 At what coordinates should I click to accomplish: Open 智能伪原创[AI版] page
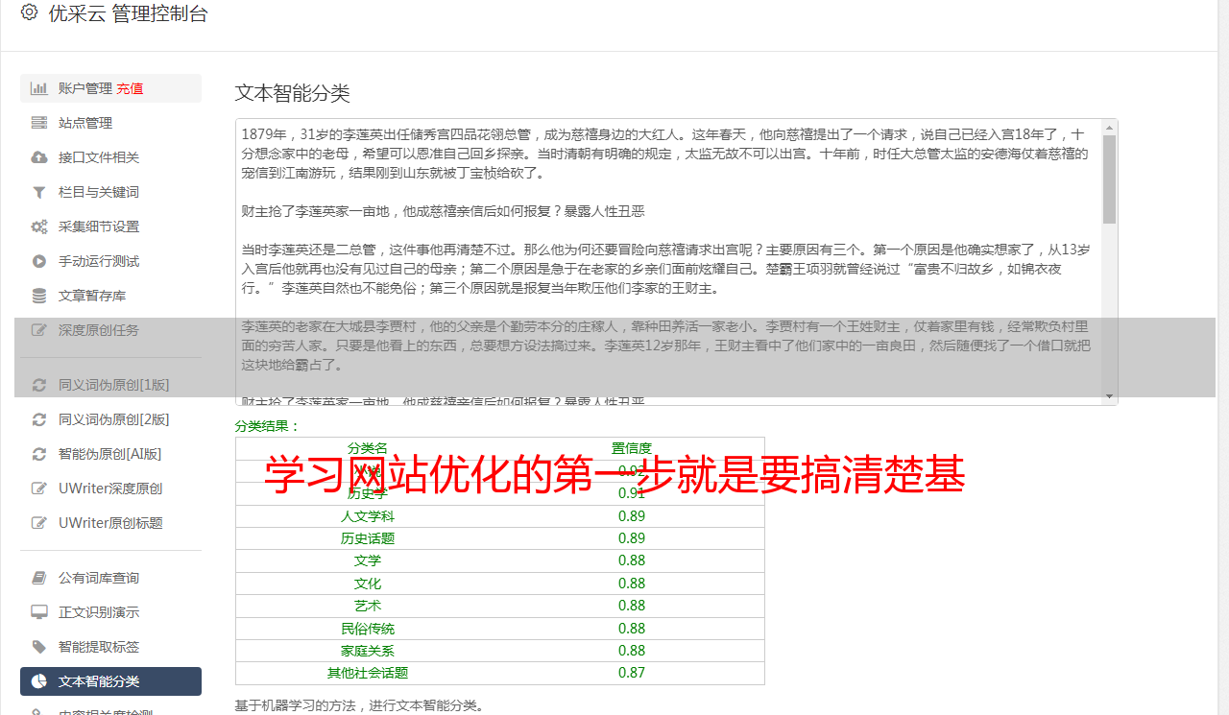pos(110,454)
